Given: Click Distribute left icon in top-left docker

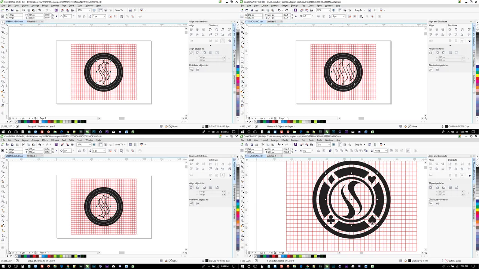Looking at the screenshot, I should point(210,30).
